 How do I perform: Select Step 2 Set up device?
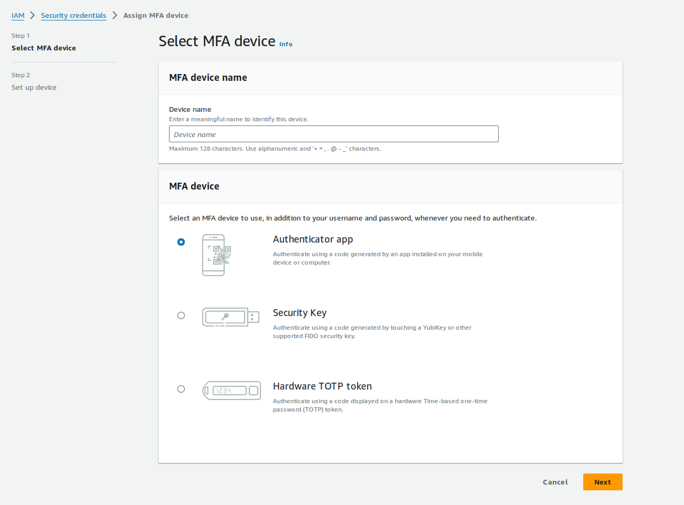(34, 82)
